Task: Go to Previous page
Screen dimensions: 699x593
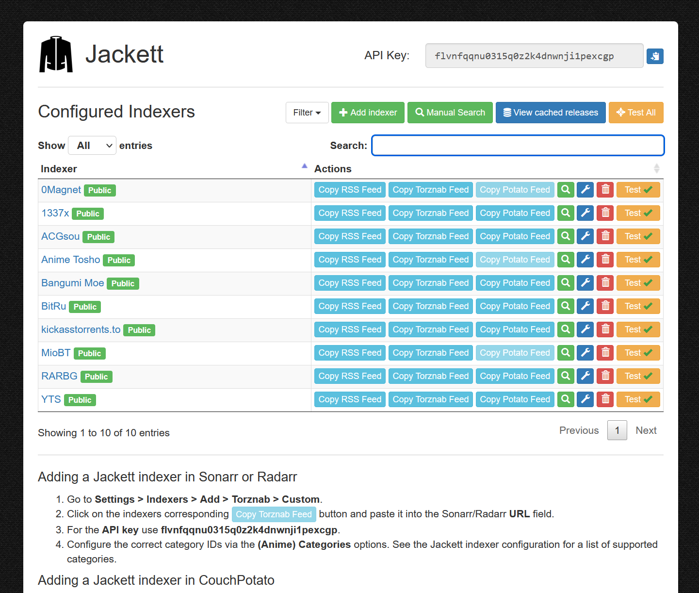Action: point(579,430)
